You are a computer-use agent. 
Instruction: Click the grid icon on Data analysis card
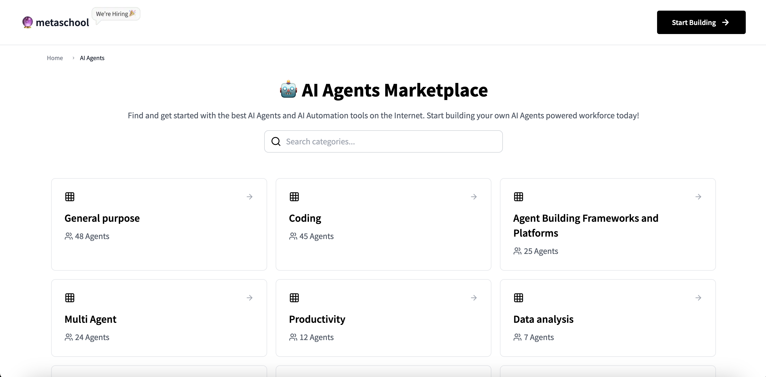pos(518,298)
